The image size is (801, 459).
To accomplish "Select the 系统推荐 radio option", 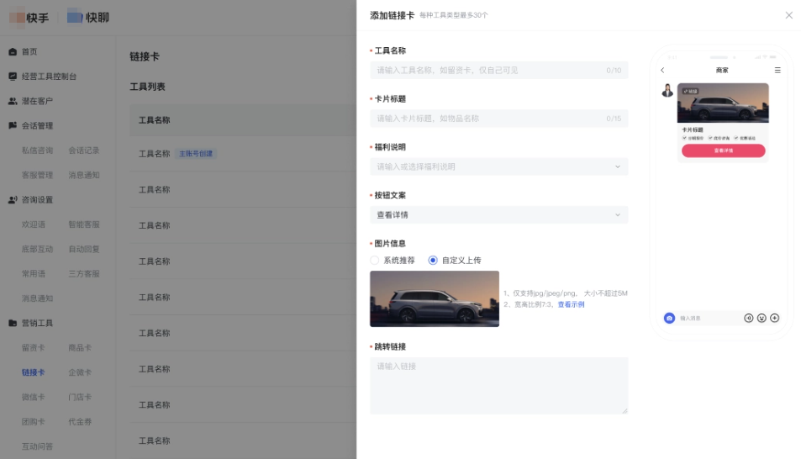I will [375, 260].
